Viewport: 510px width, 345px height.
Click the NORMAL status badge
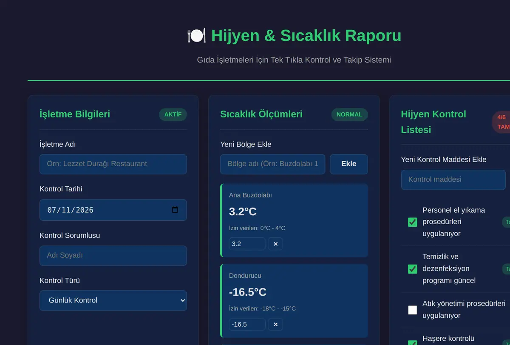[349, 114]
